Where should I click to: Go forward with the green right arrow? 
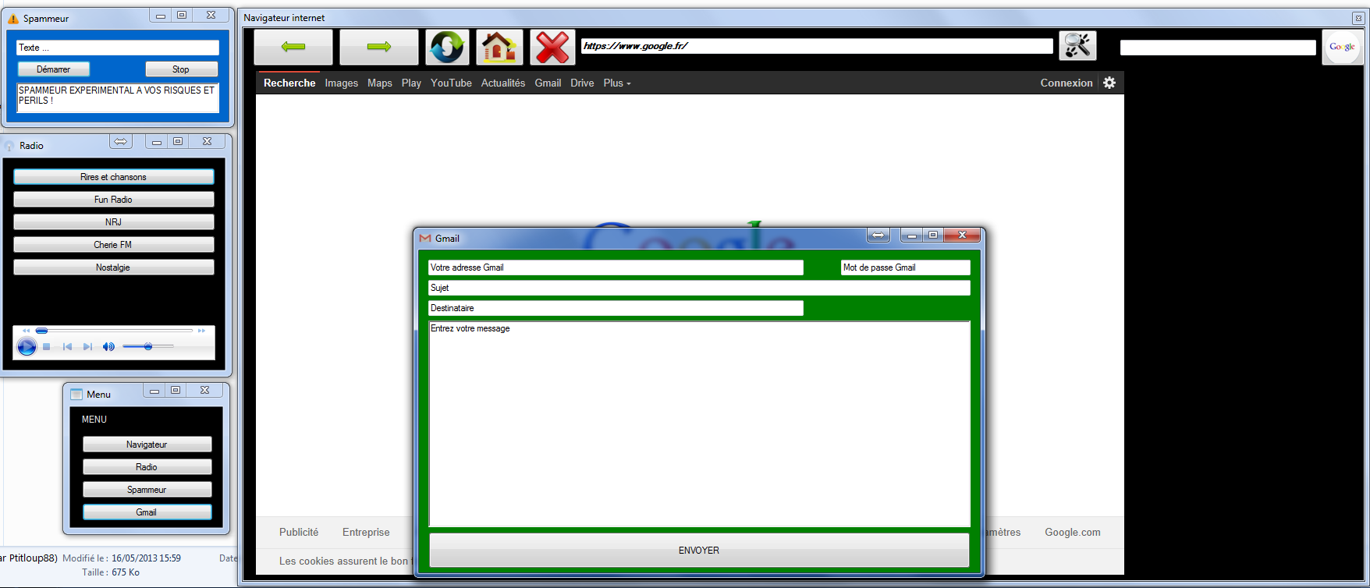(x=379, y=47)
